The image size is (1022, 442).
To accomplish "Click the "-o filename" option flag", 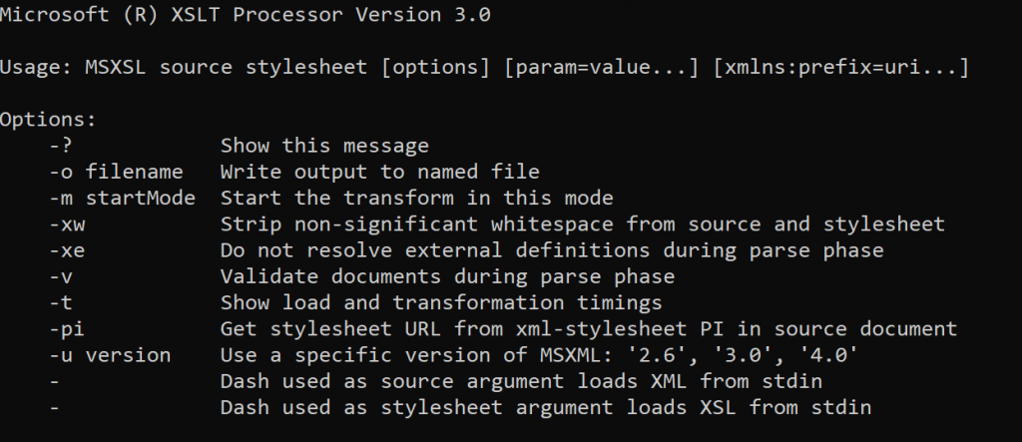I will (x=103, y=172).
